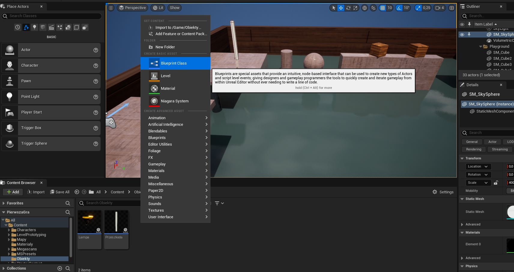Open the Location dropdown in Transform
This screenshot has width=514, height=272.
pos(478,166)
